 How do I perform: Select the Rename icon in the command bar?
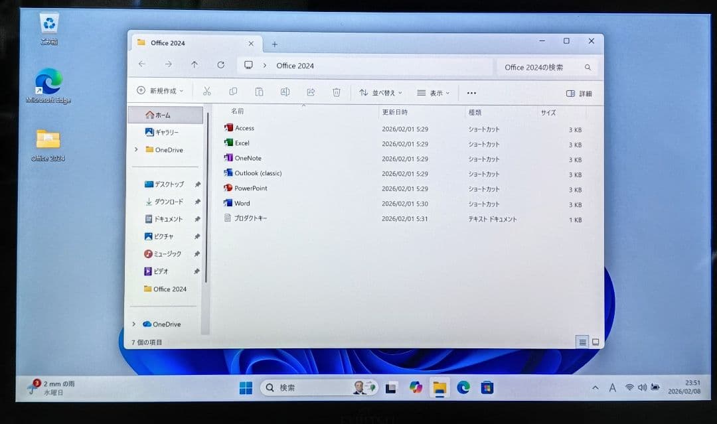[285, 92]
